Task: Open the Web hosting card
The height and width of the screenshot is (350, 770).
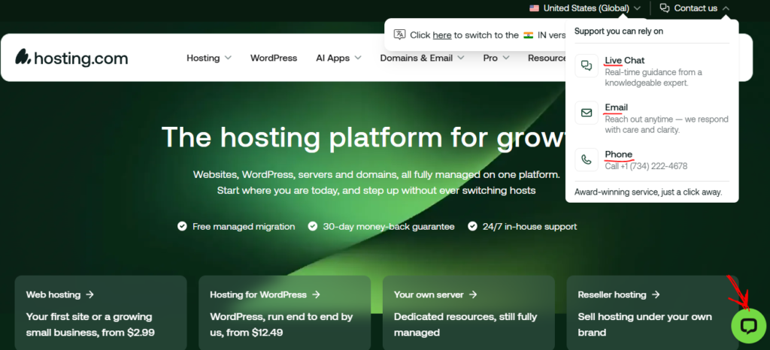Action: (101, 312)
